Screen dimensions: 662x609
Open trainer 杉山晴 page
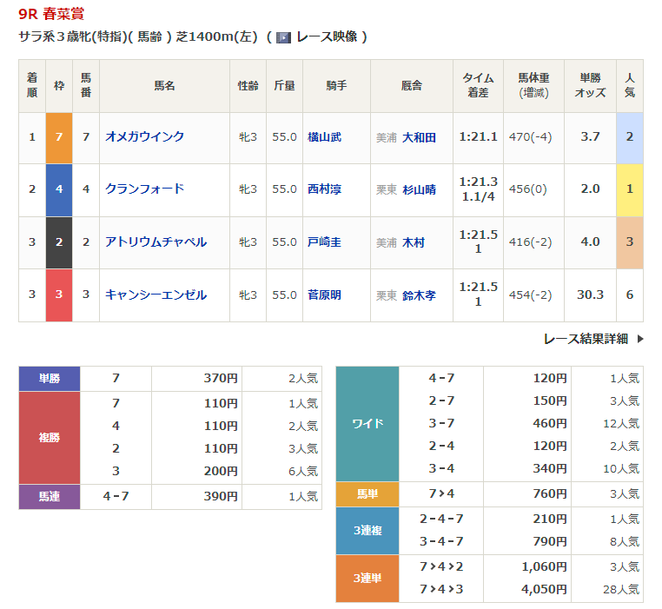click(x=419, y=189)
